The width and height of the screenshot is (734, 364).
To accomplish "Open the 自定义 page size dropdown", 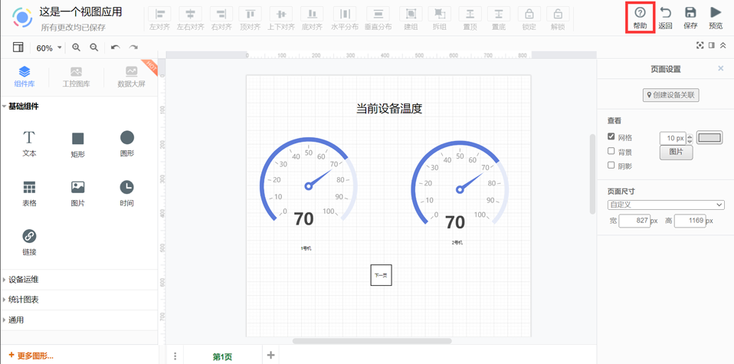I will tap(665, 205).
